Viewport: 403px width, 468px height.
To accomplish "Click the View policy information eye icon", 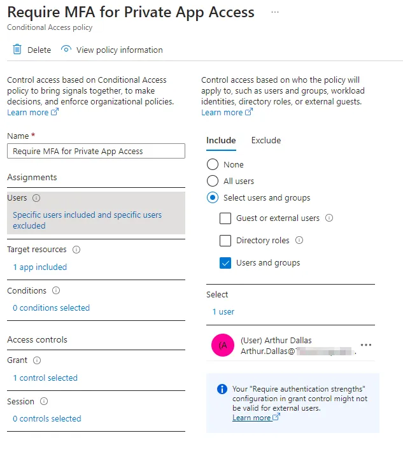I will (x=66, y=49).
